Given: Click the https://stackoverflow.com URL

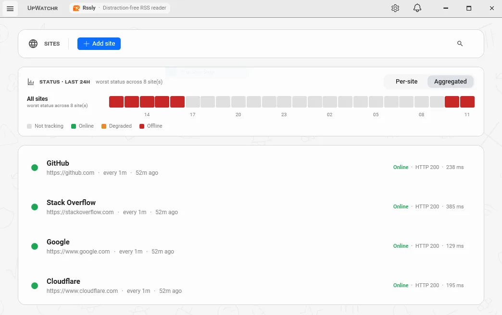Looking at the screenshot, I should point(80,212).
